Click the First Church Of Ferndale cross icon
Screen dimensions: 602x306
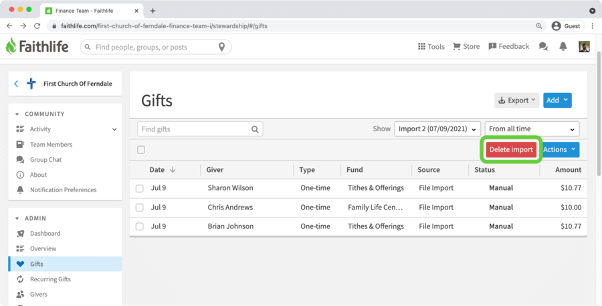tap(31, 84)
